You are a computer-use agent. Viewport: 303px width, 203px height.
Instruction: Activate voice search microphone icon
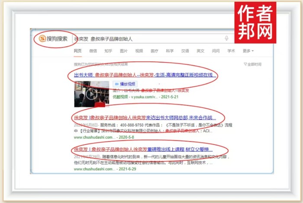click(226, 38)
